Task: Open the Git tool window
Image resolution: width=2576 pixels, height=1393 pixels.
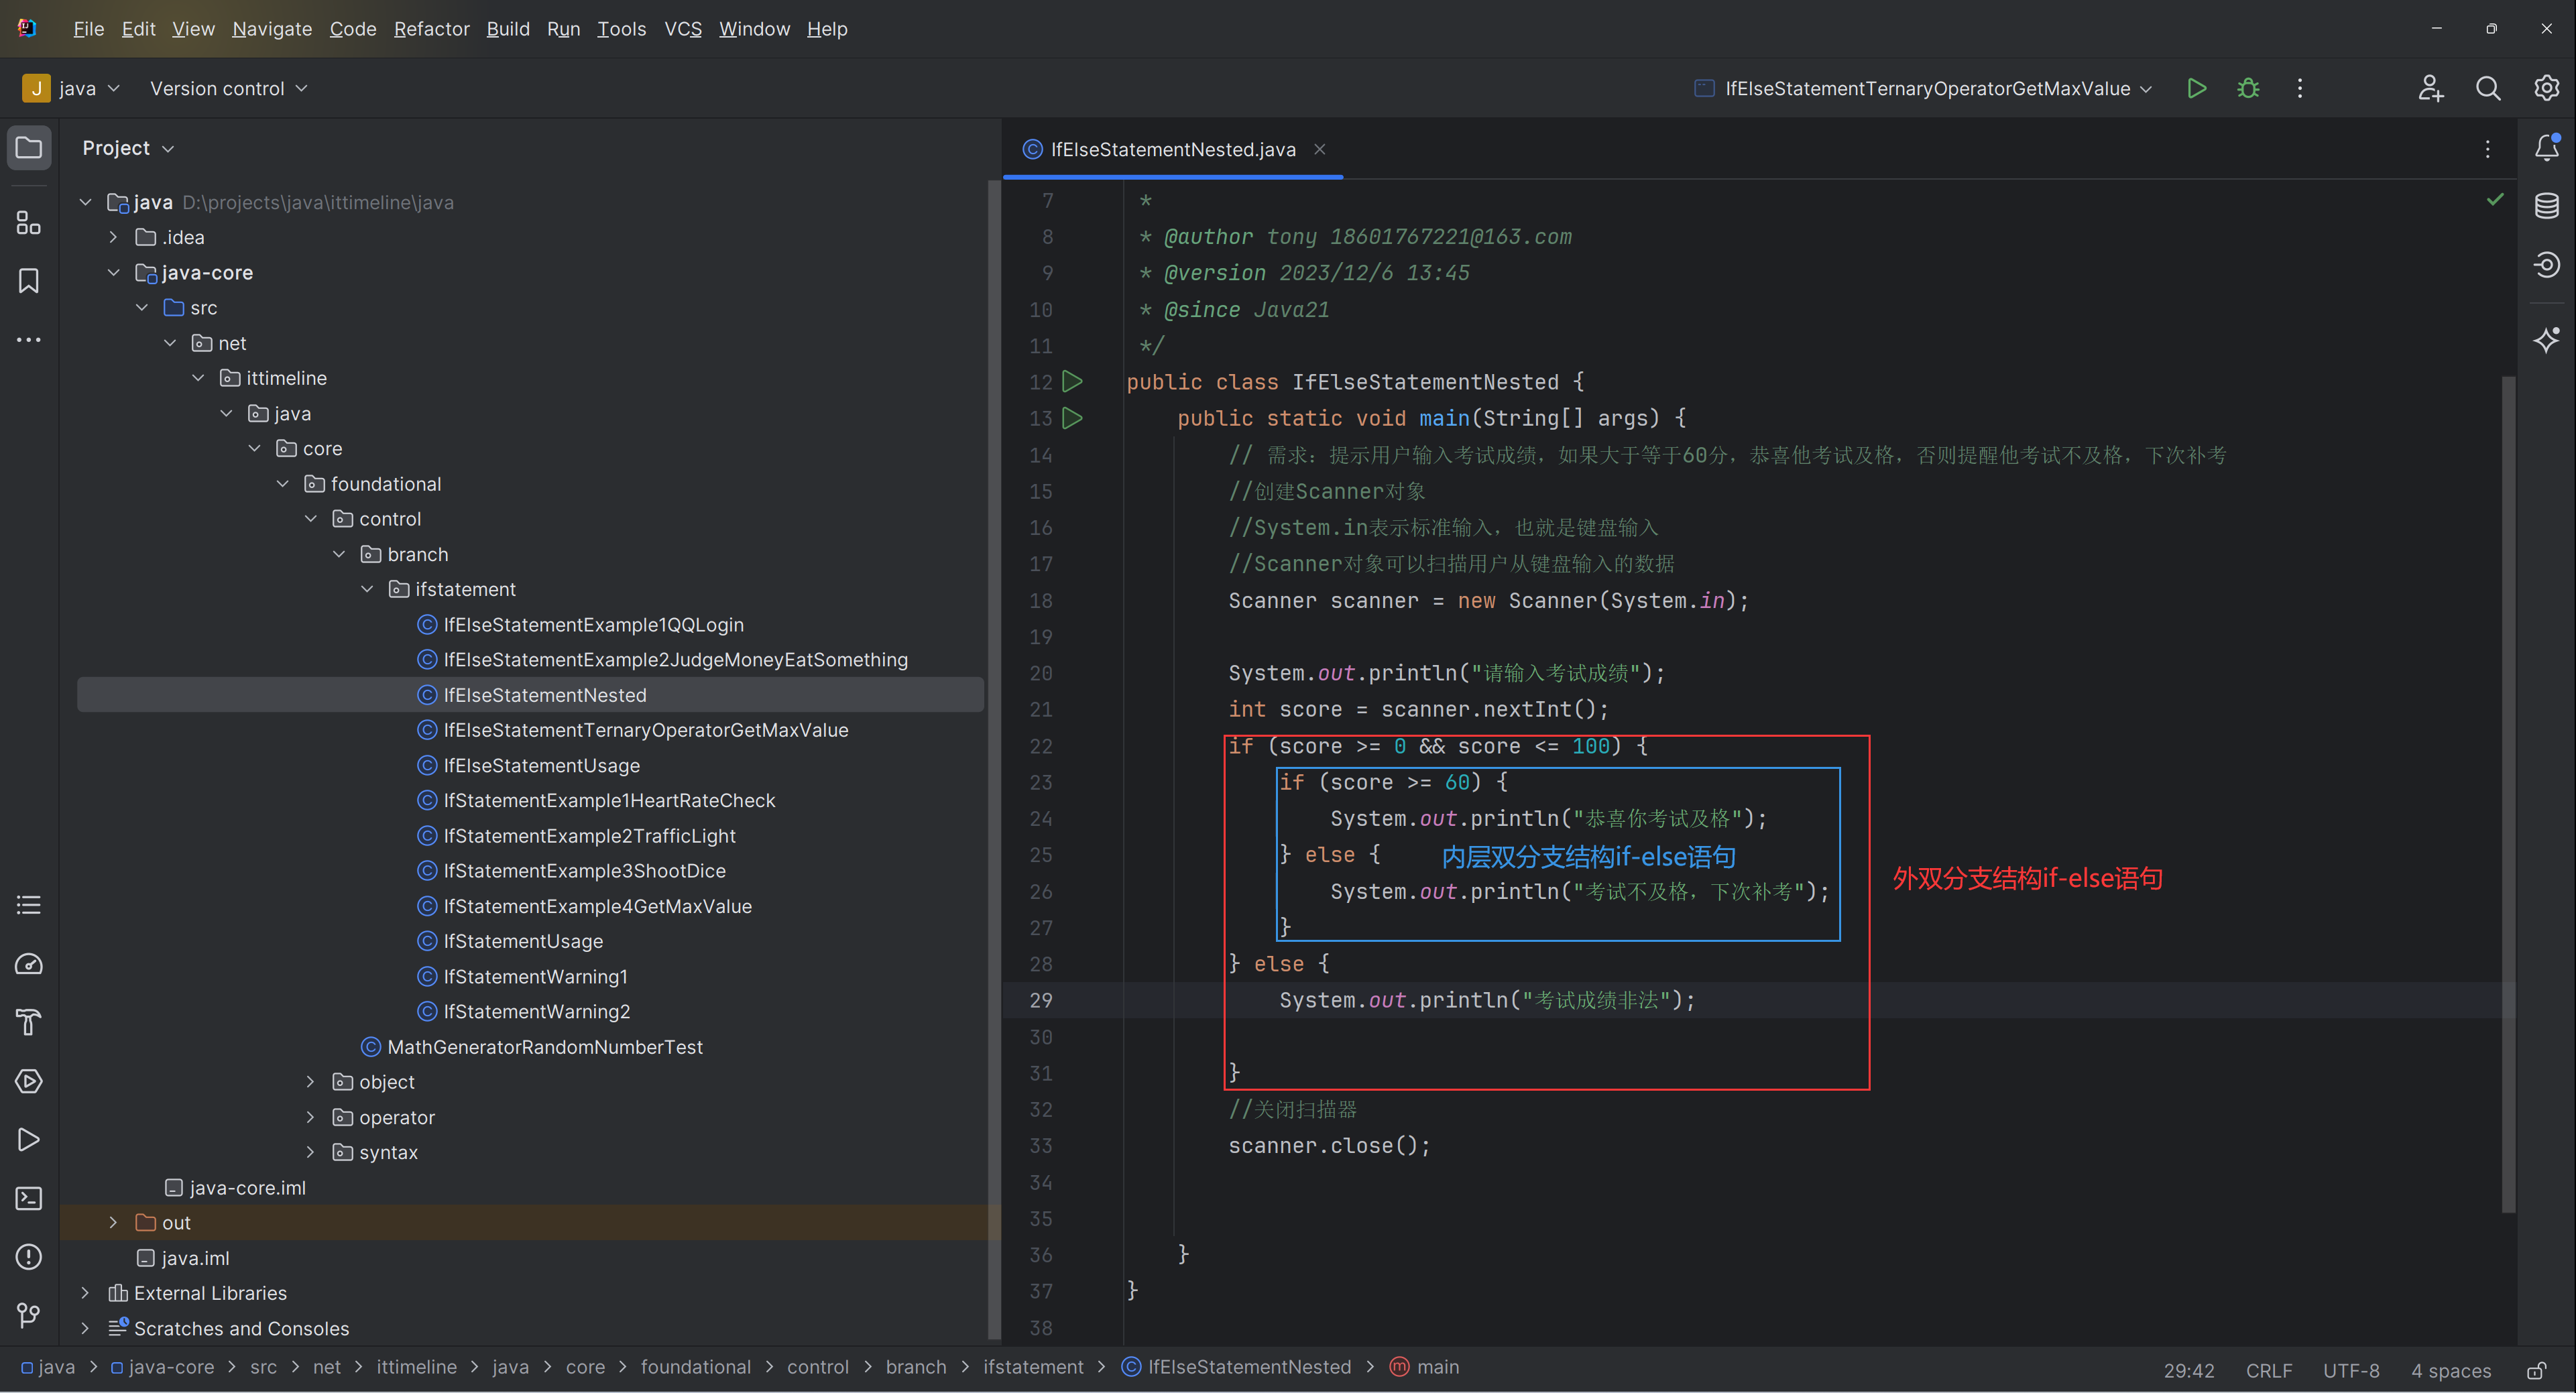Action: pyautogui.click(x=29, y=1315)
